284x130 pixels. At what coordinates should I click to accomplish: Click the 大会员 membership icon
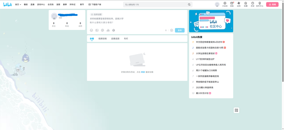225,3
